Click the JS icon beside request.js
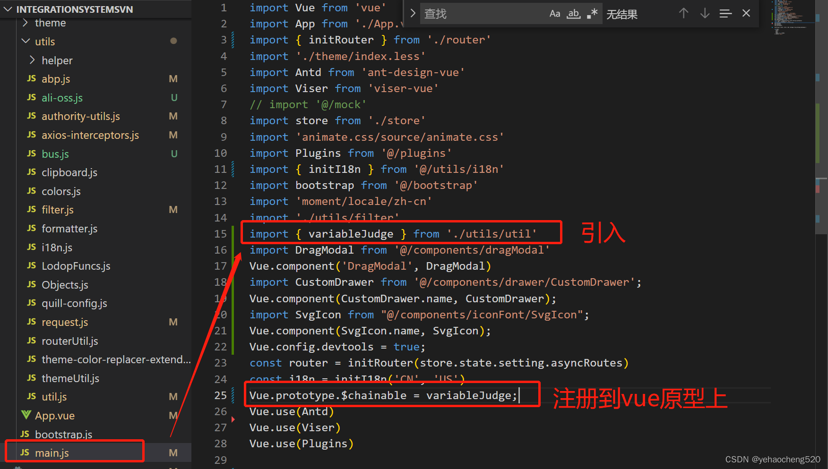 pos(32,322)
